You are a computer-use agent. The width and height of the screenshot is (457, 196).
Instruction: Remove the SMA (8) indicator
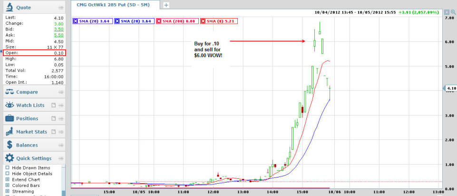203,21
